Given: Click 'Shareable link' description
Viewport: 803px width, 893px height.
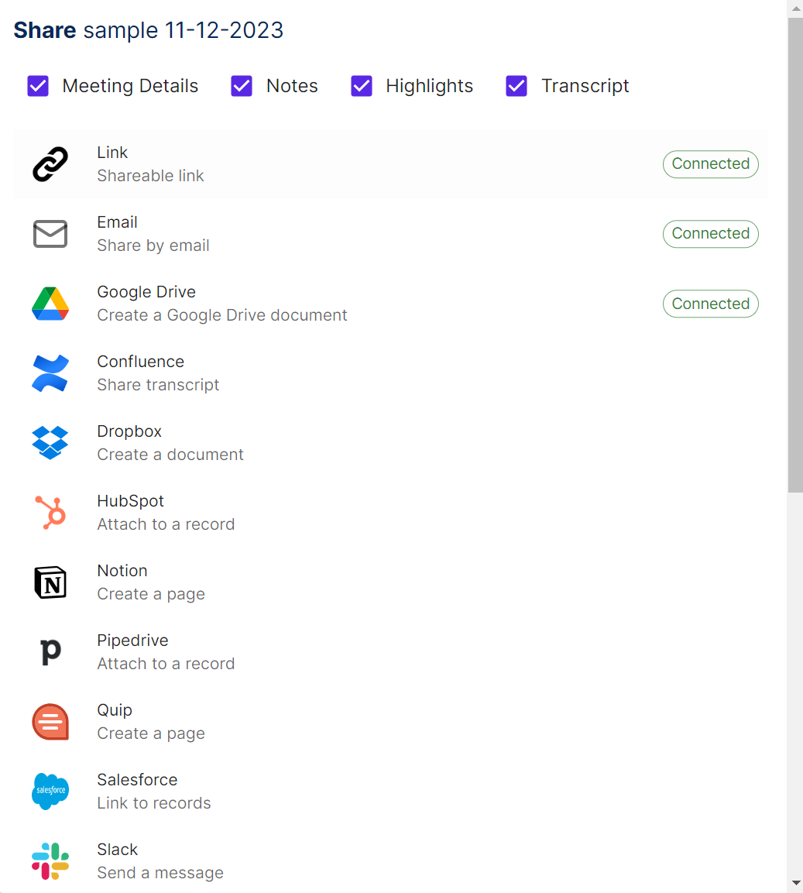Looking at the screenshot, I should [x=150, y=176].
